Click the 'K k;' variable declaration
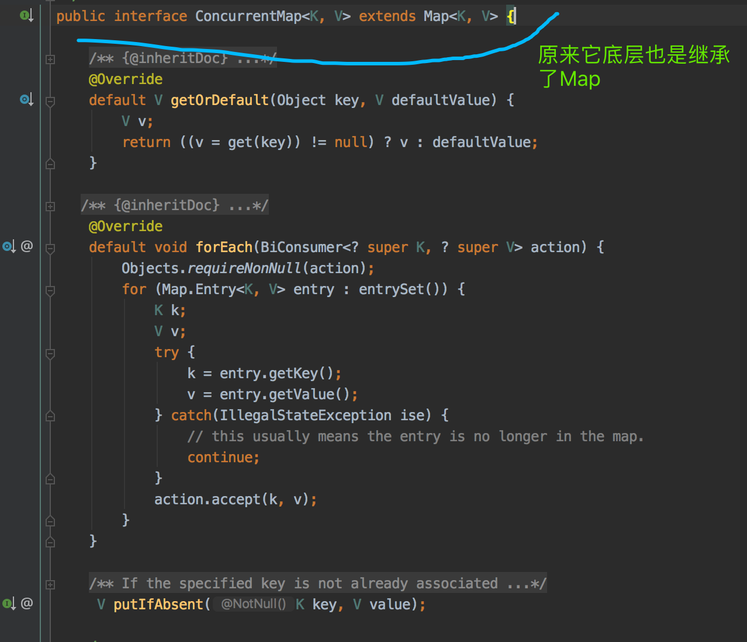 170,310
